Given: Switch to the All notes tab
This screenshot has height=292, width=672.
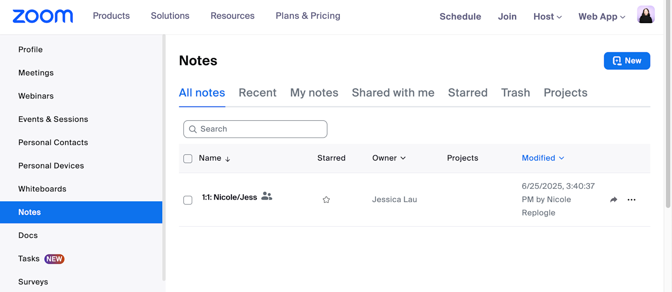Looking at the screenshot, I should tap(202, 93).
